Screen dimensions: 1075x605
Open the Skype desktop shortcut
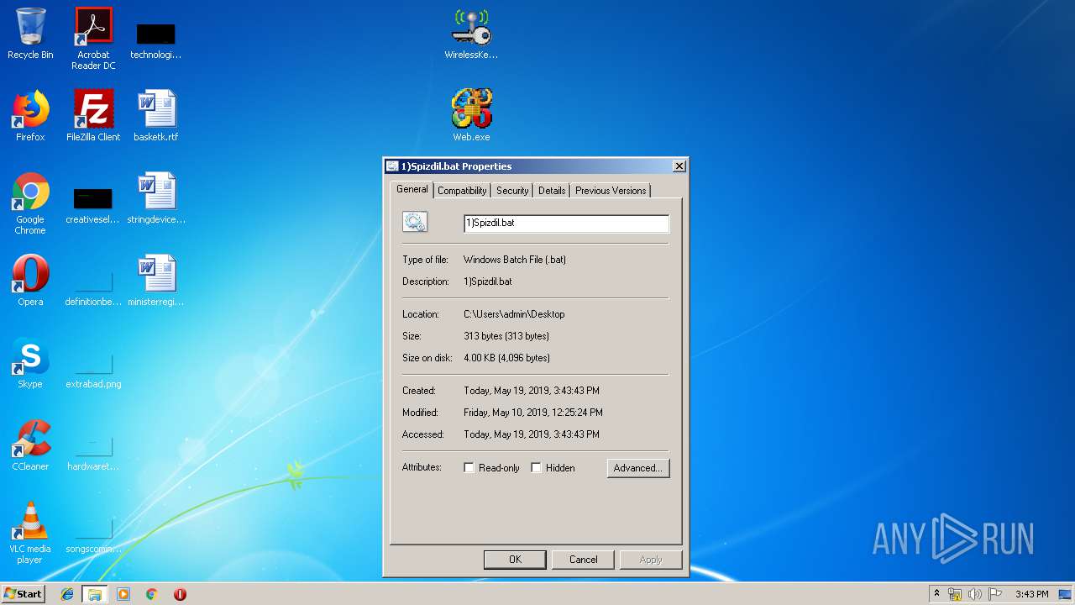30,363
